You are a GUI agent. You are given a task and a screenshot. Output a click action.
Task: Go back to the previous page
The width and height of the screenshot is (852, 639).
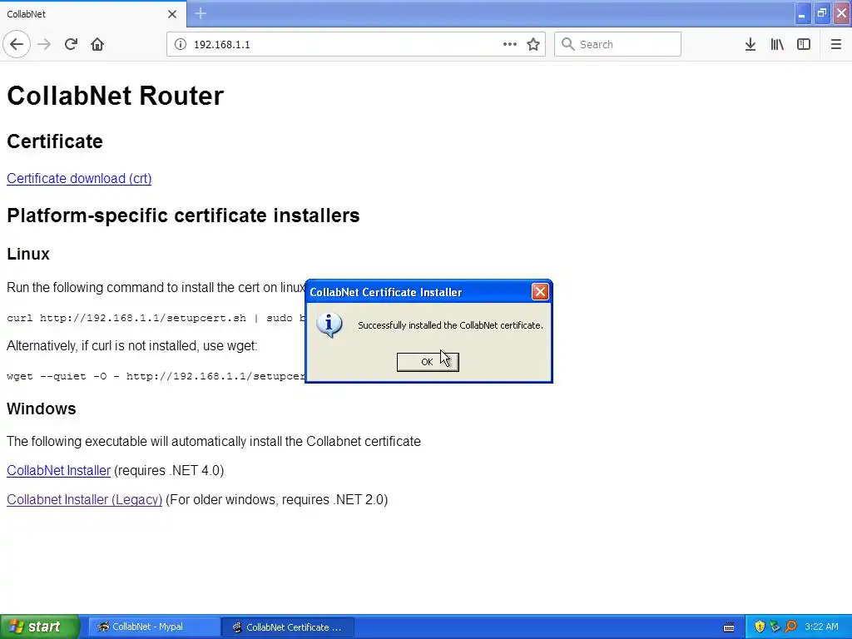tap(17, 44)
